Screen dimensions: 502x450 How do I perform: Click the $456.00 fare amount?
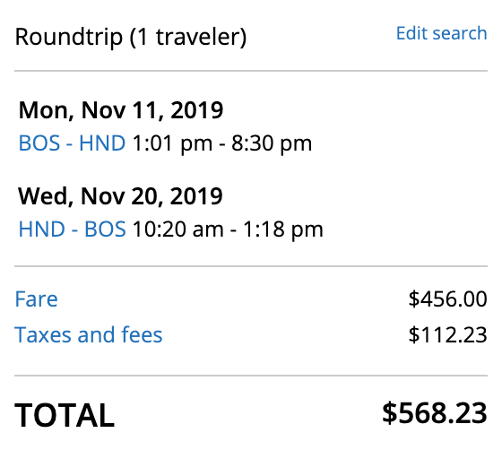tap(448, 299)
